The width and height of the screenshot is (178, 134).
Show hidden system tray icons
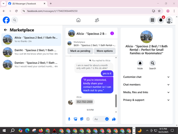(147, 130)
